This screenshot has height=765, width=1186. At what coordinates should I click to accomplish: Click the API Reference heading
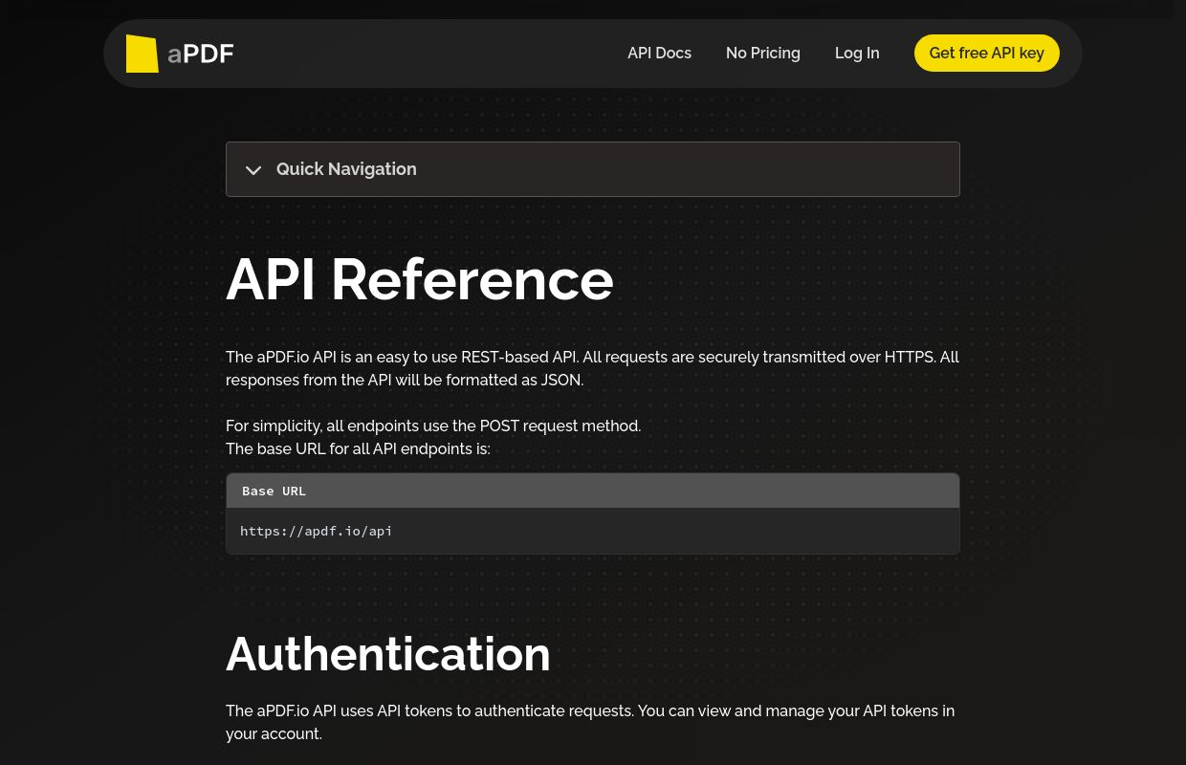pyautogui.click(x=419, y=279)
